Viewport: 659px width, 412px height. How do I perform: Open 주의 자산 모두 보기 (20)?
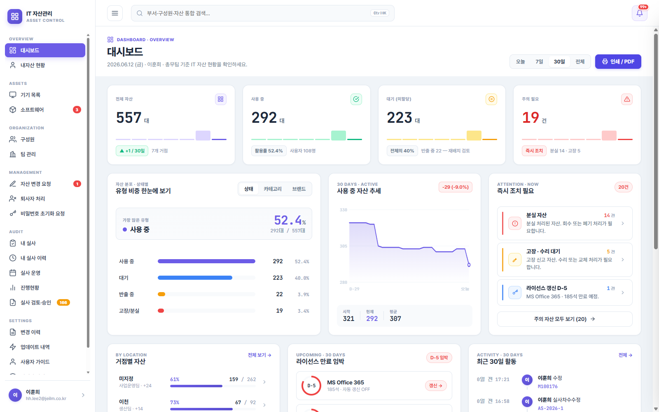click(565, 319)
